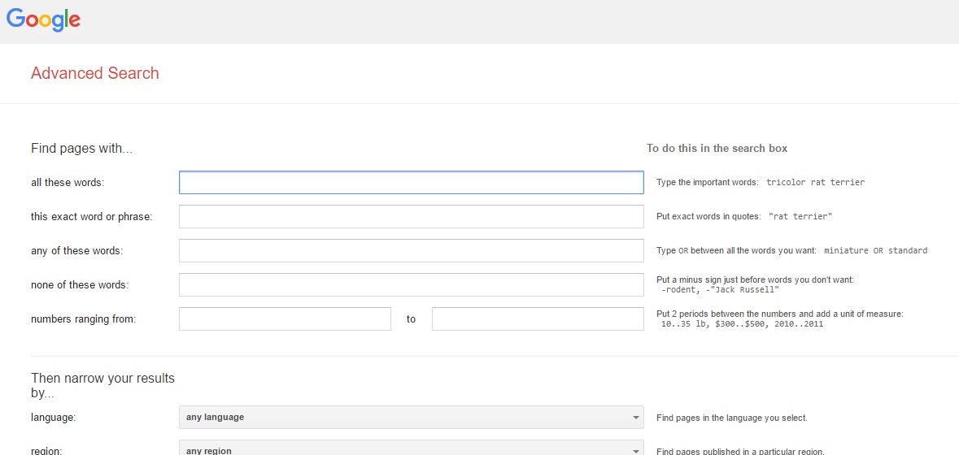Click the "all these words:" label
This screenshot has width=959, height=455.
pos(68,183)
